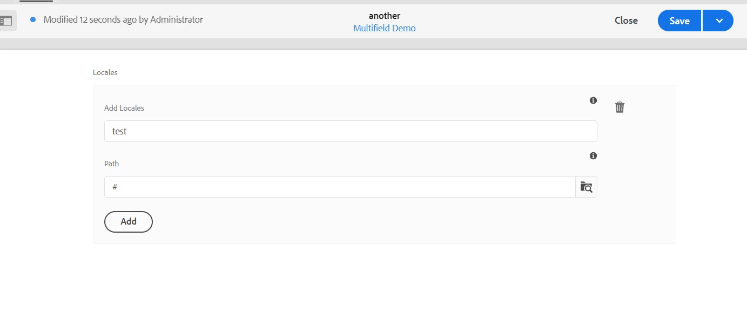The image size is (747, 332).
Task: Click the side panel toggle icon
Action: 6,21
